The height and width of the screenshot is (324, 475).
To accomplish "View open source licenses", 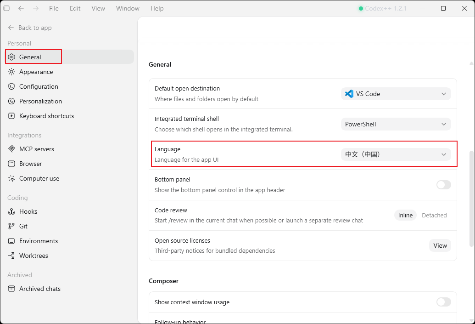I will pyautogui.click(x=440, y=245).
